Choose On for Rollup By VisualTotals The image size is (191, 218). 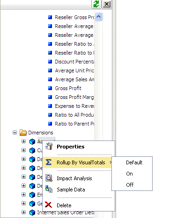coord(129,174)
